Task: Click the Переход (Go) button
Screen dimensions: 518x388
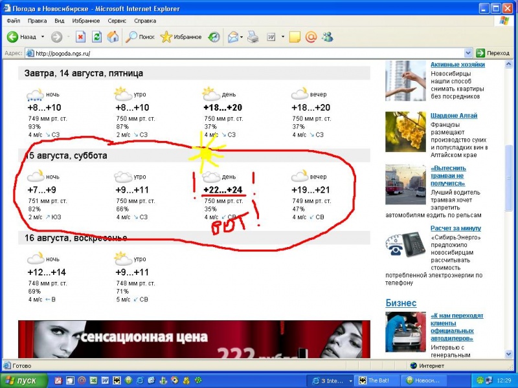Action: click(493, 53)
